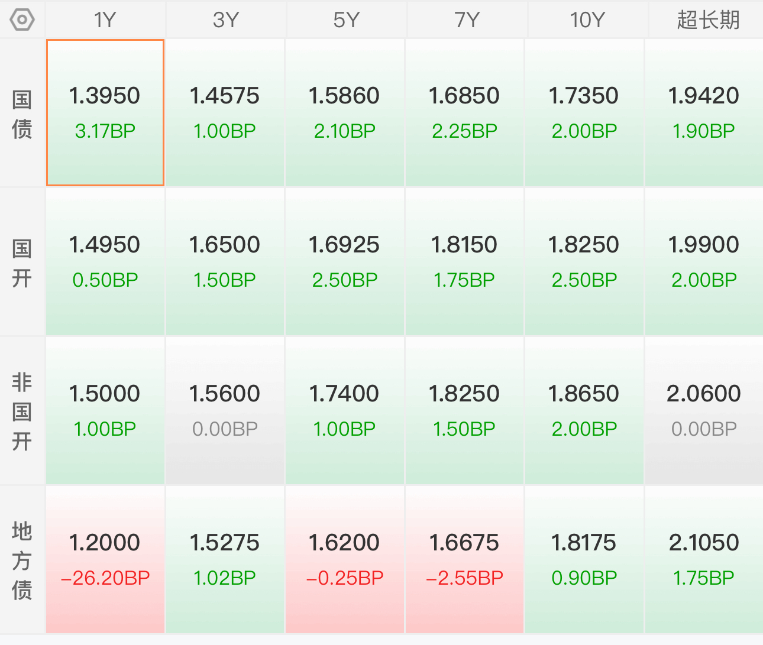This screenshot has width=763, height=645.
Task: Click the 国开 5Y cell showing 1.6925
Action: 345,262
